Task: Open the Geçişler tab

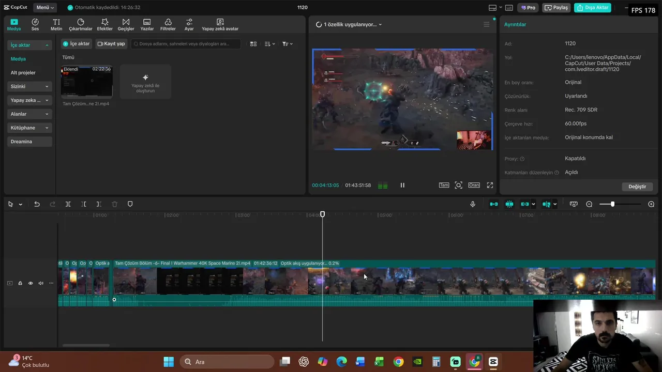Action: click(x=126, y=25)
